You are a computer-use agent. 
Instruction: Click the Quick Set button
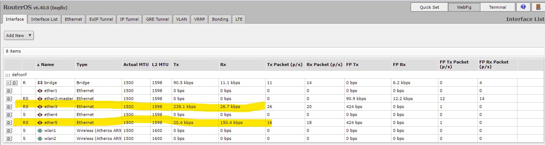(429, 7)
